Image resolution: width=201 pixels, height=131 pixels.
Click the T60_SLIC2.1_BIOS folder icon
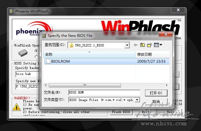[71, 45]
